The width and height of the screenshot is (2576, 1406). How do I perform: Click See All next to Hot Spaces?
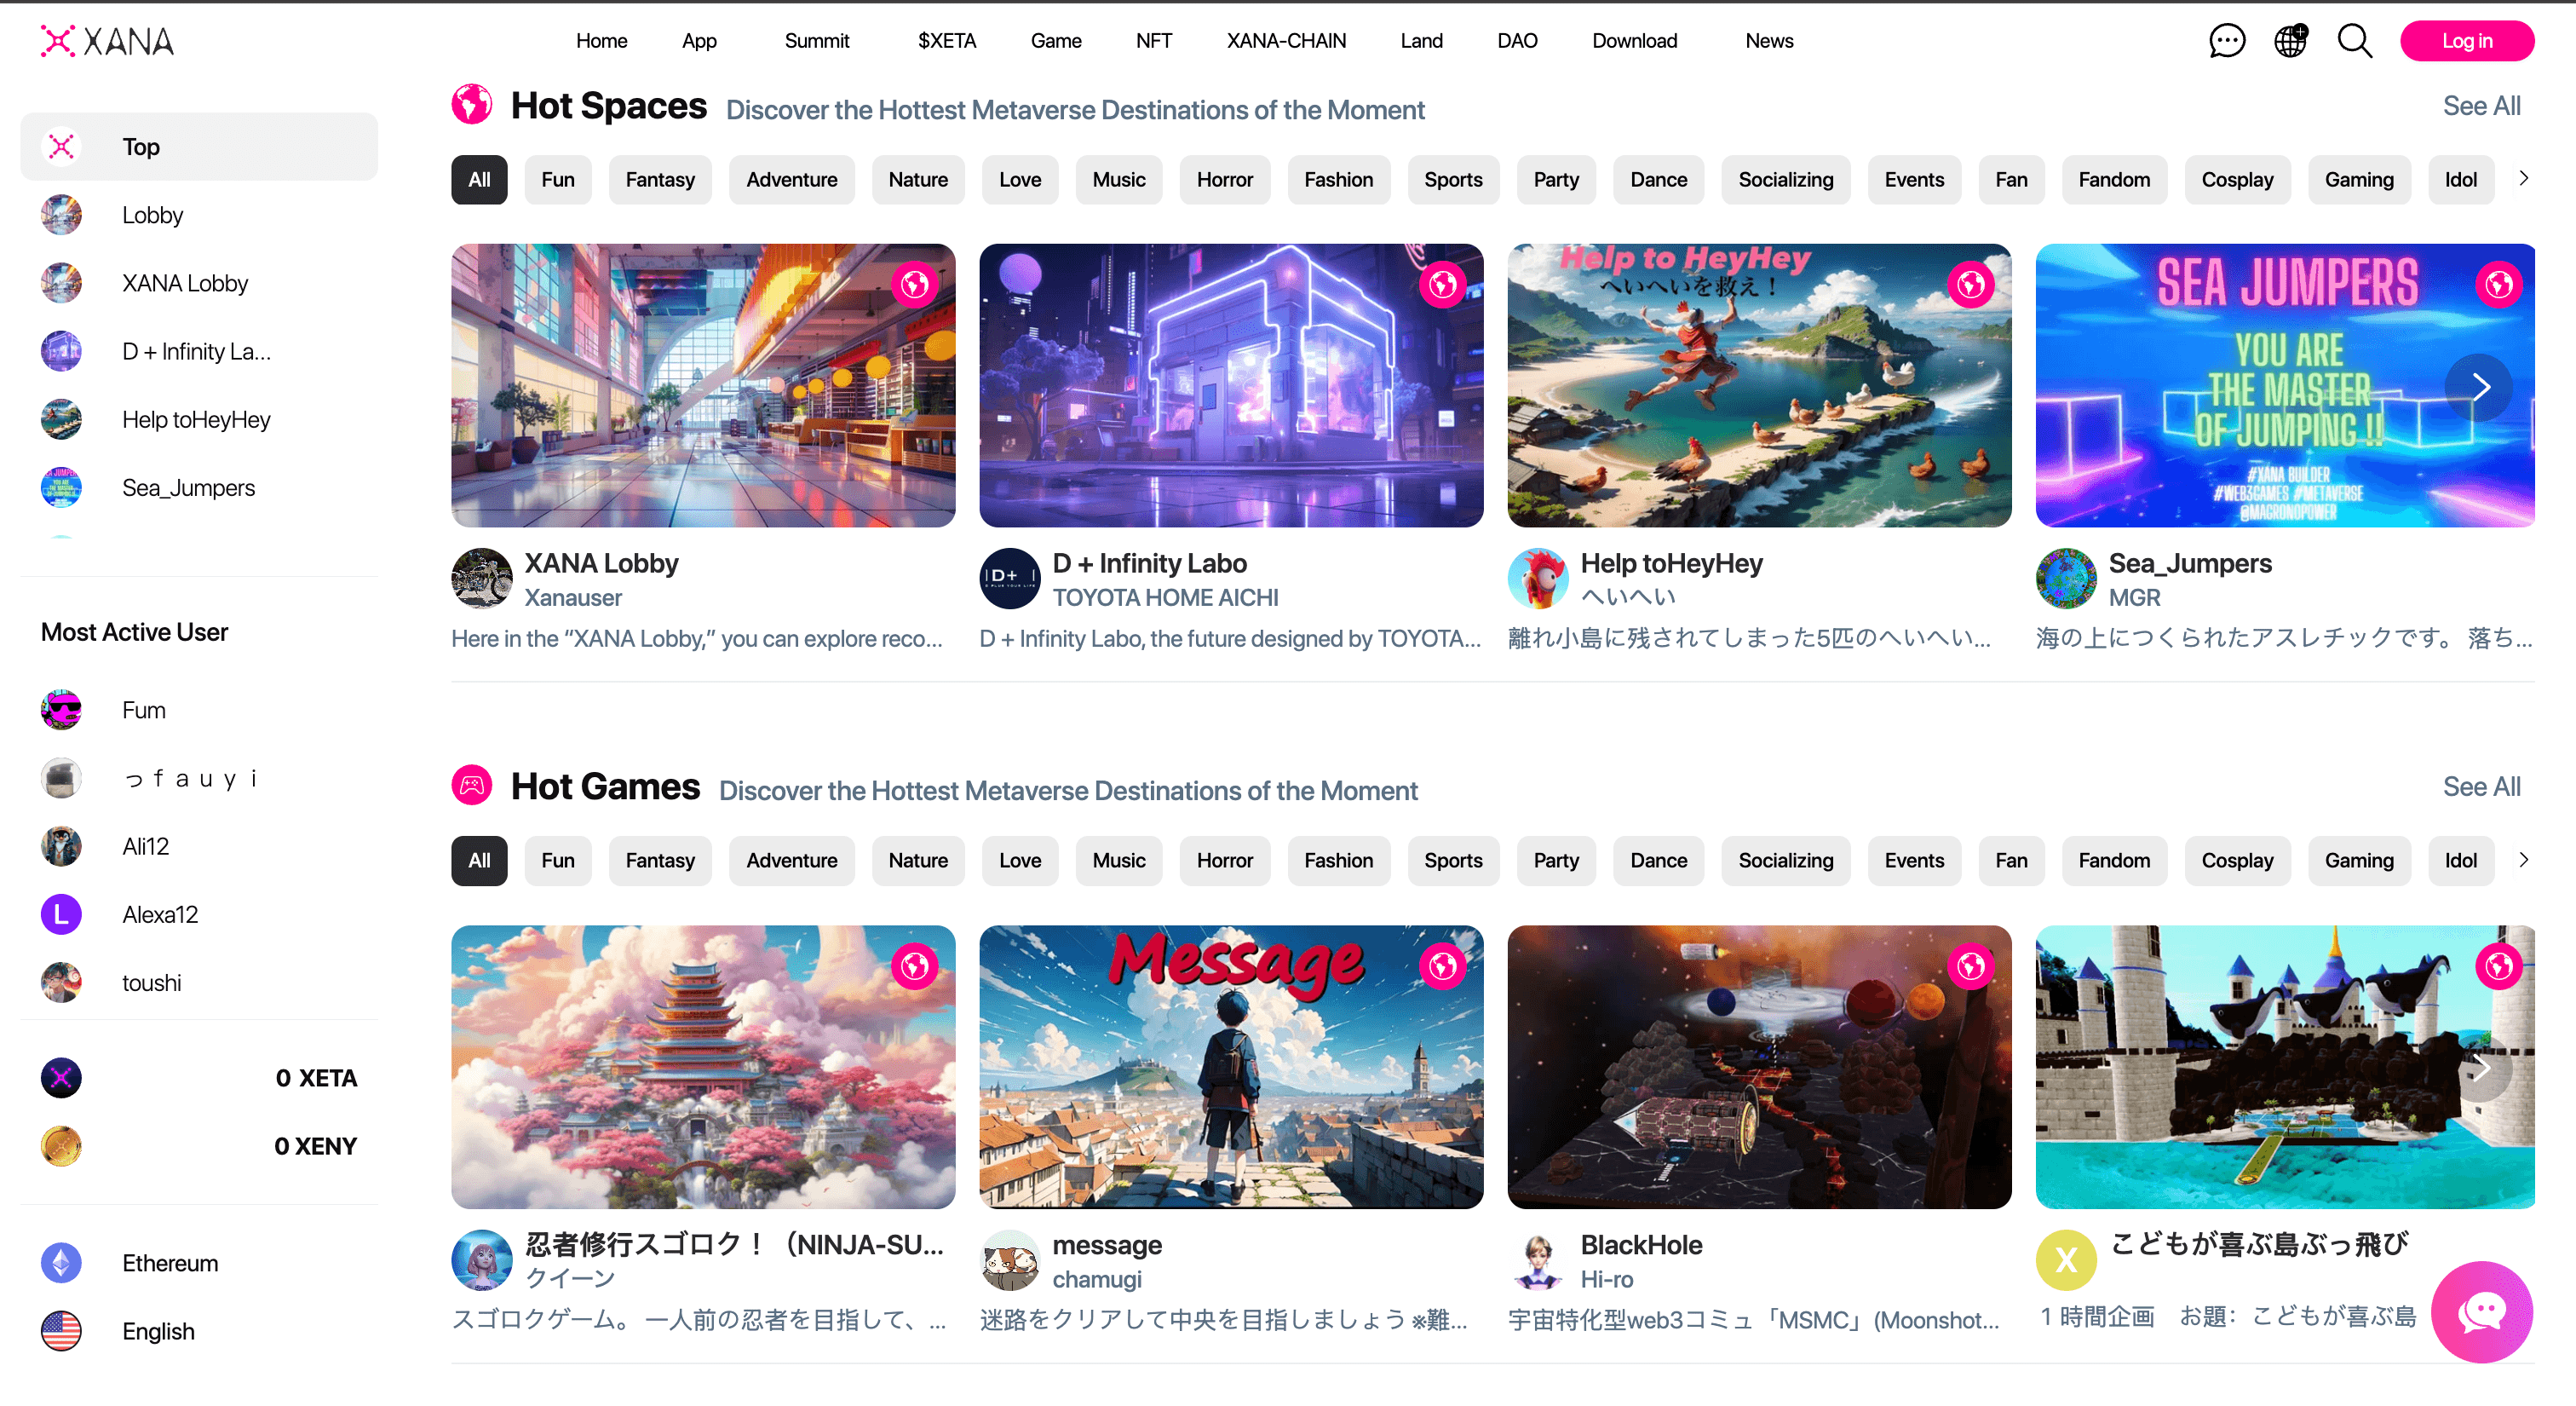tap(2482, 105)
